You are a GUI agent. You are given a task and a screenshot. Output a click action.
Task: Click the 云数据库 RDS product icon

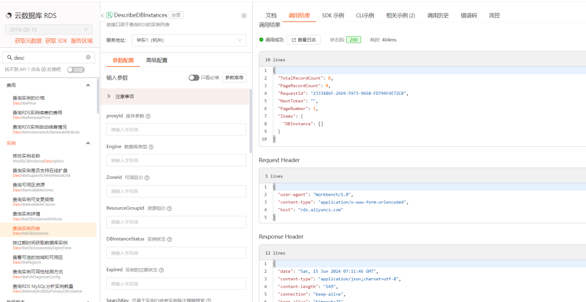point(9,16)
